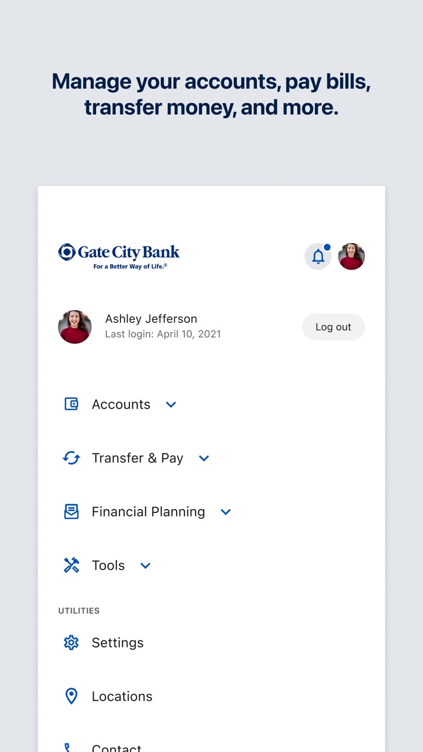Tap Ashley Jefferson's profile photo

(x=75, y=327)
